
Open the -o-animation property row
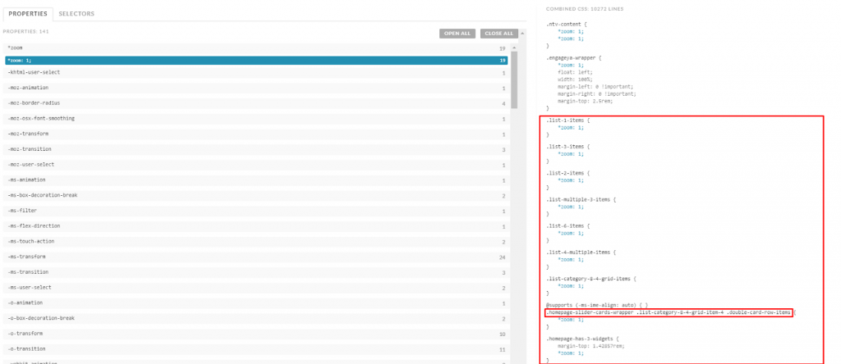tap(255, 303)
